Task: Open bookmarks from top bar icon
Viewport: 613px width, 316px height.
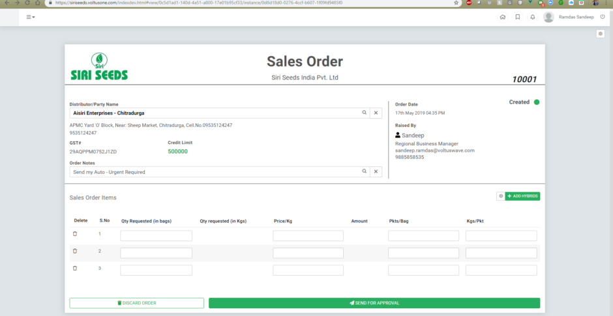Action: coord(517,17)
